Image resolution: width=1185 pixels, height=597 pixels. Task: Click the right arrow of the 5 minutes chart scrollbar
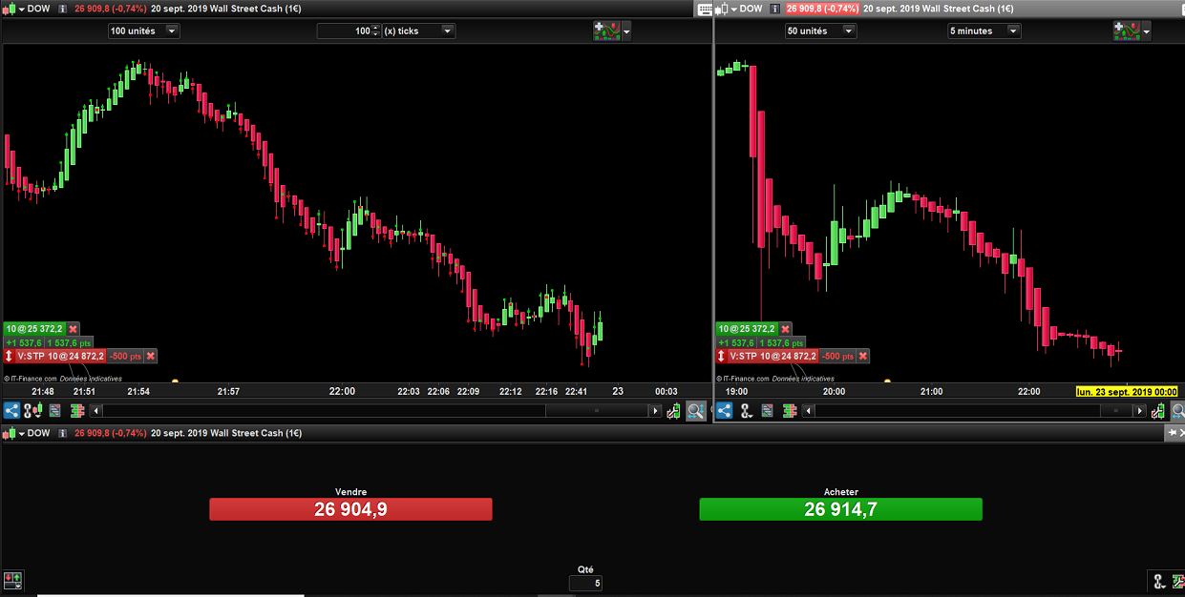point(1138,411)
